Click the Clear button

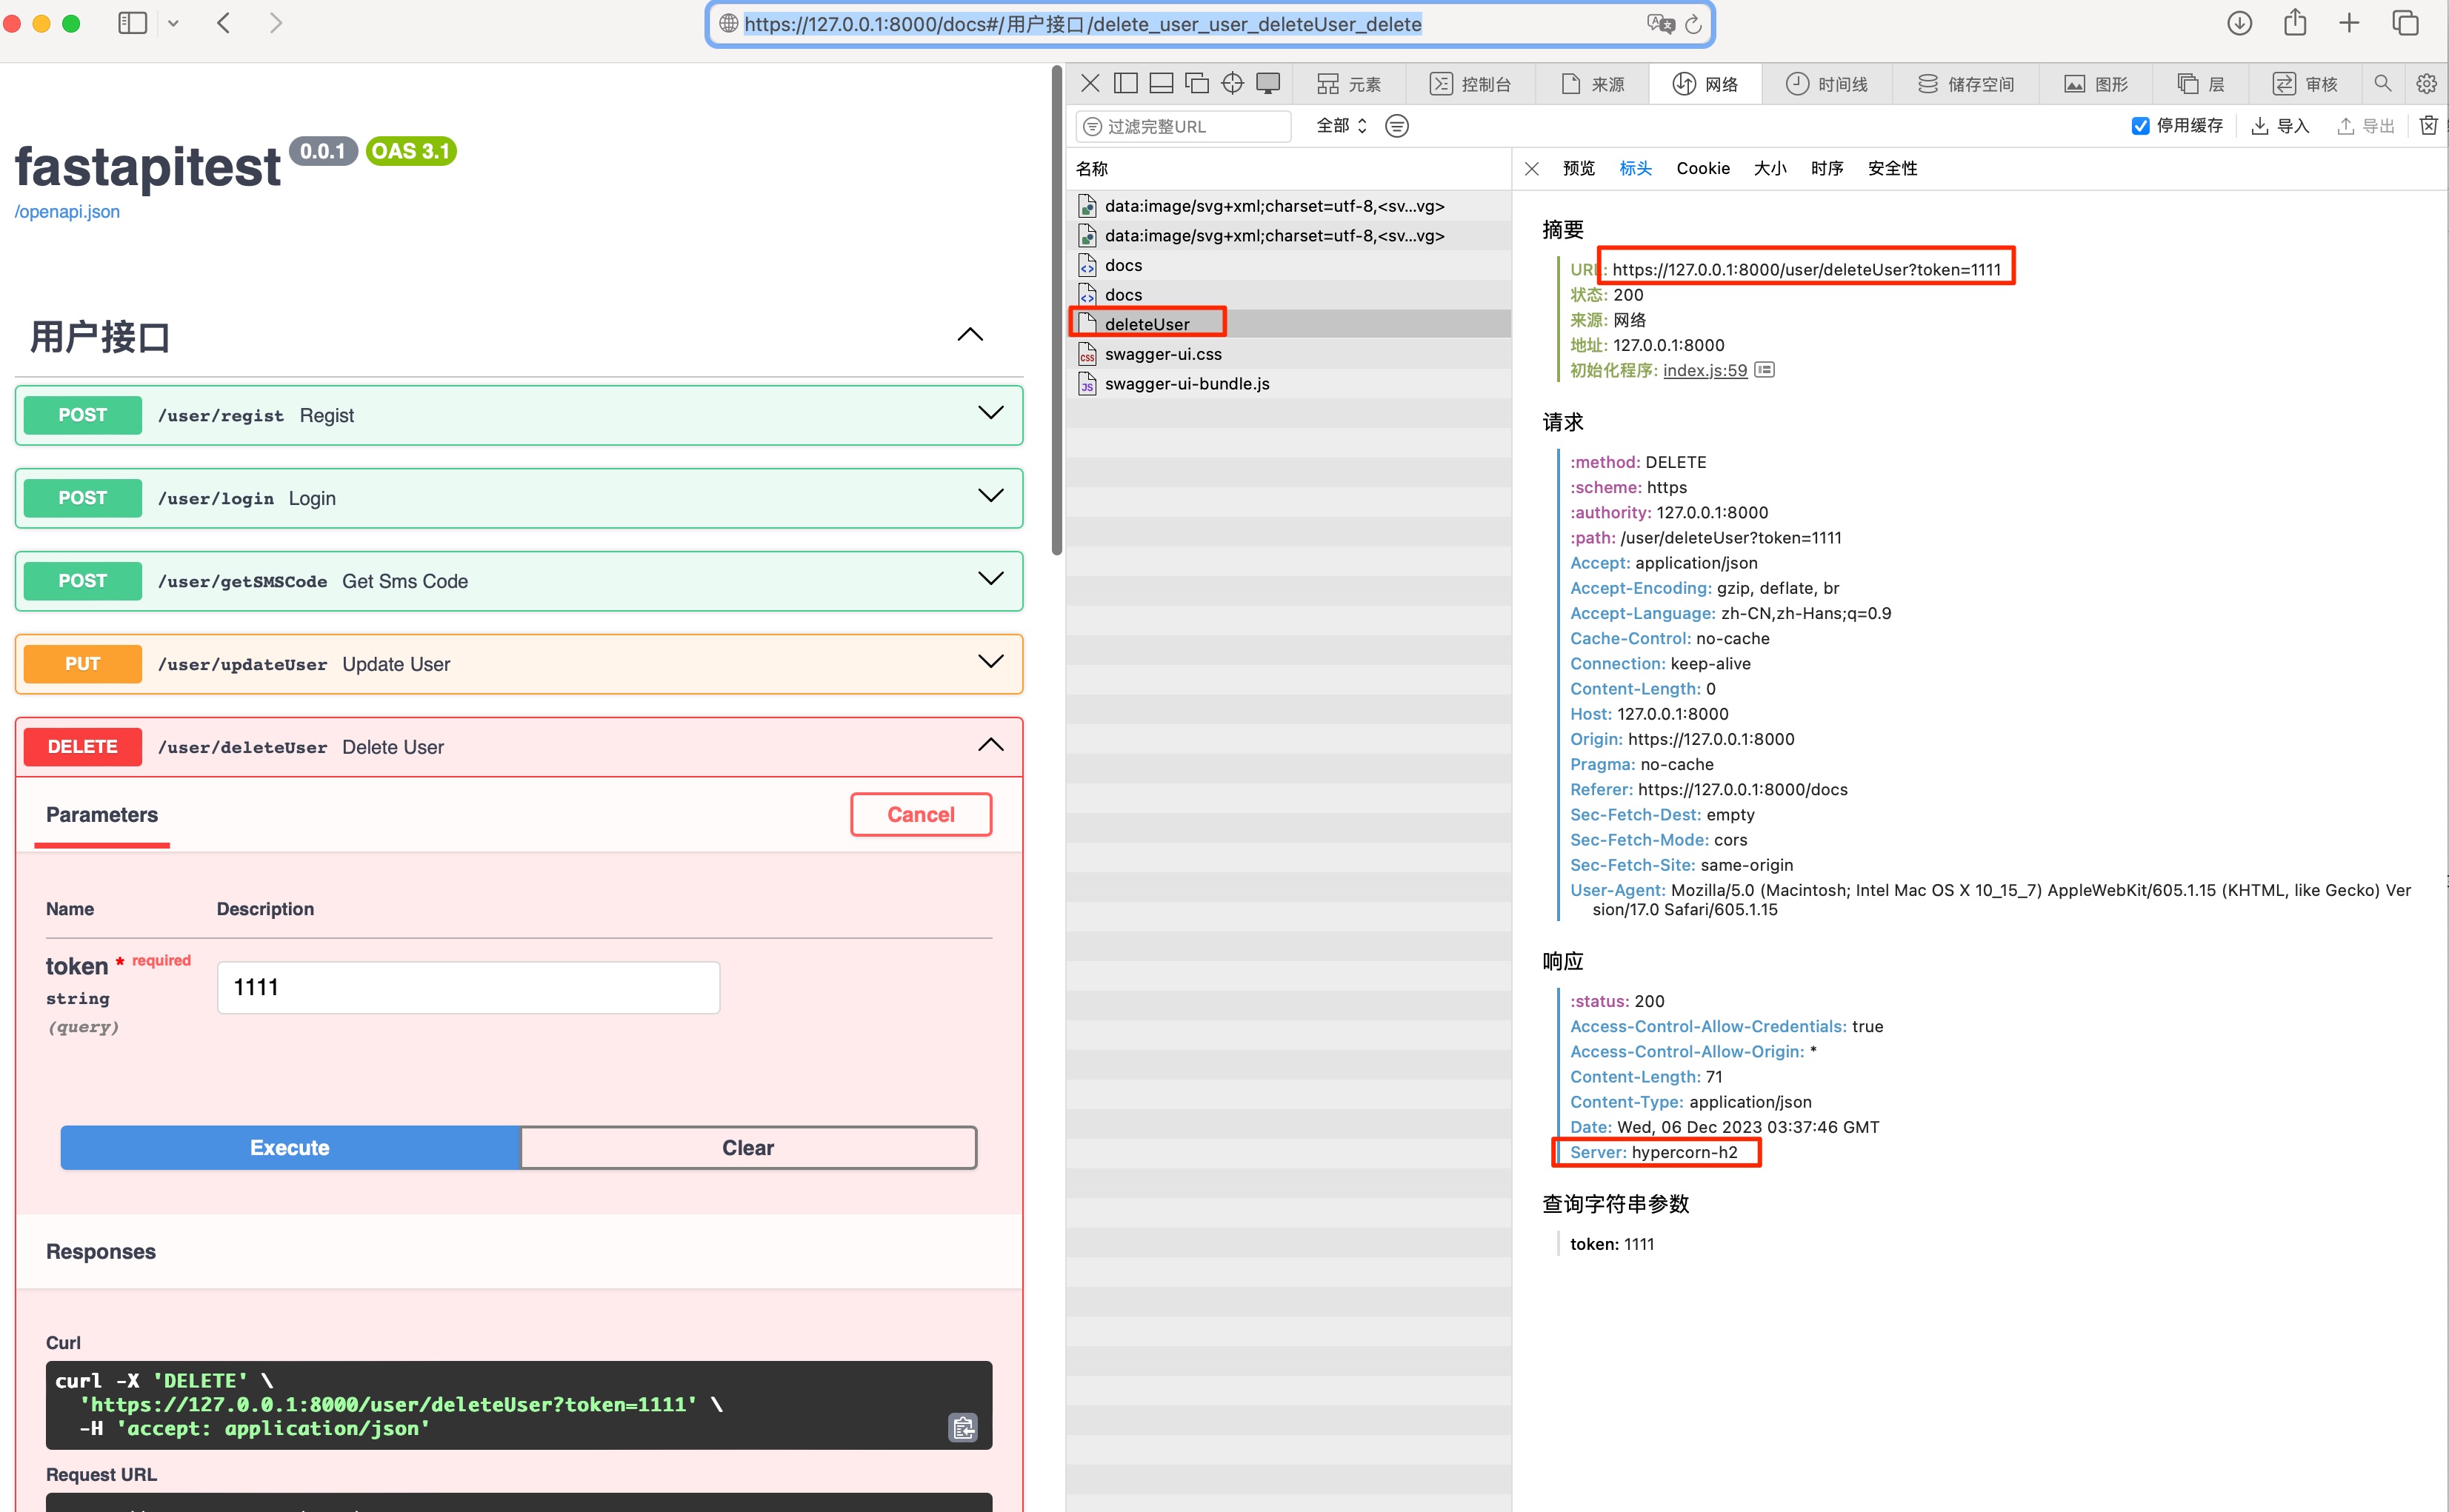coord(748,1148)
